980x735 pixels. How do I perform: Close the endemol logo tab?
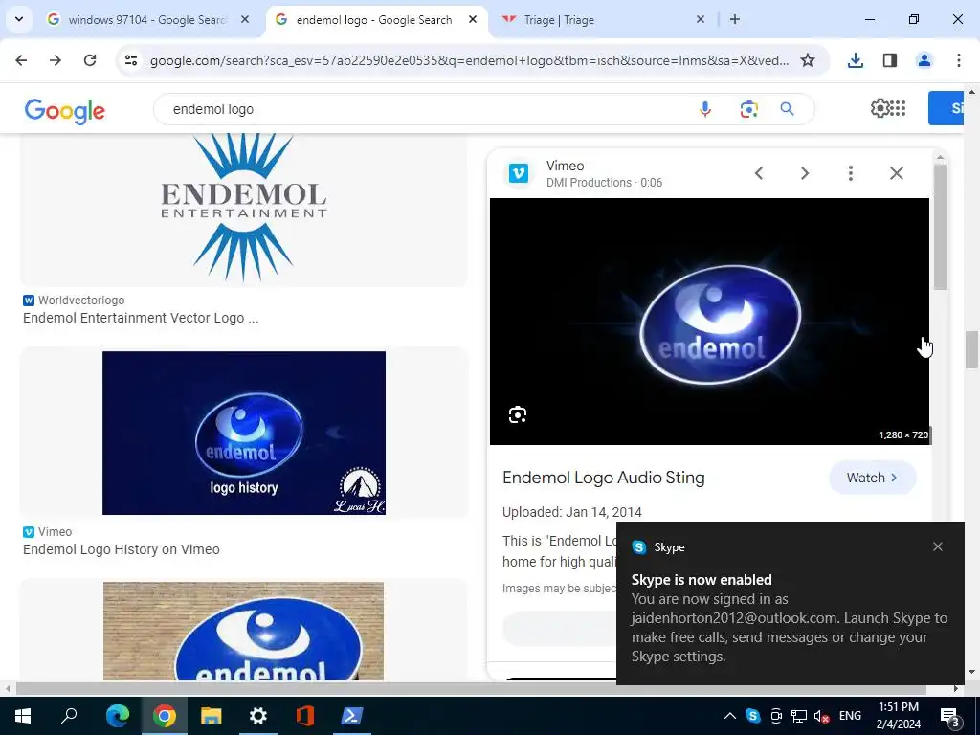[x=473, y=19]
